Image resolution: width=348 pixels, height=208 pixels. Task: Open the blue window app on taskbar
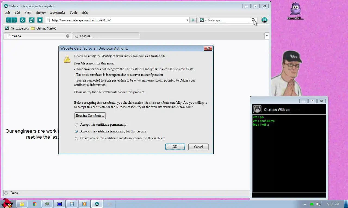(60, 204)
